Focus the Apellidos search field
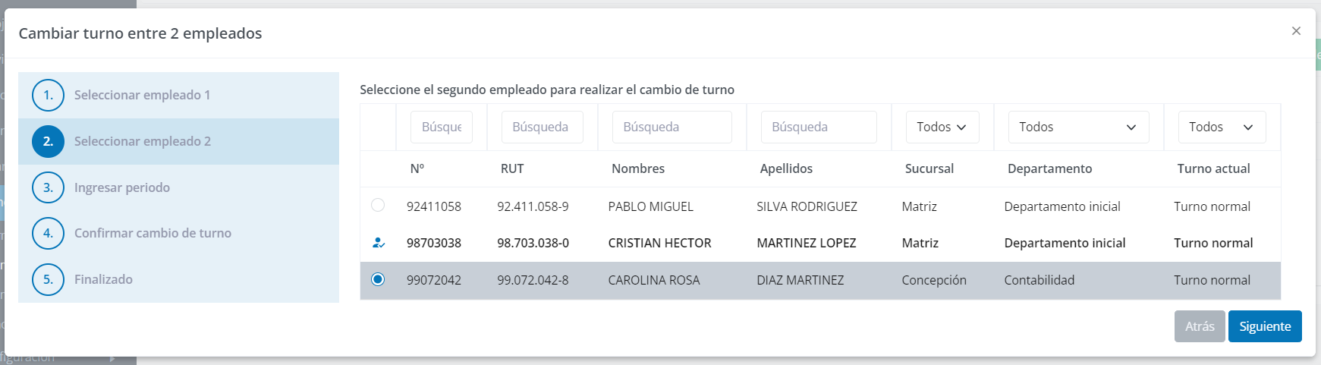This screenshot has height=365, width=1321. coord(819,127)
